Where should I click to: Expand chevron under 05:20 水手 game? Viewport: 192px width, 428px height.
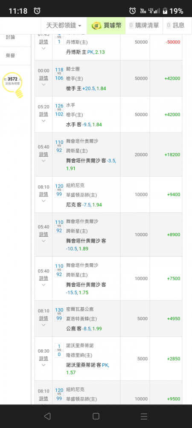click(x=44, y=121)
